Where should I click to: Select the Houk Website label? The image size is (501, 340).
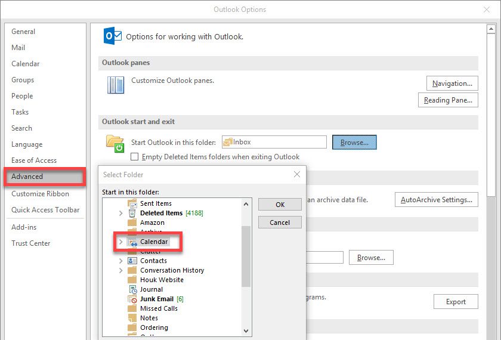click(162, 280)
